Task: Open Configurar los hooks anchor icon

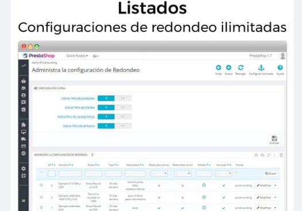Action: click(261, 68)
